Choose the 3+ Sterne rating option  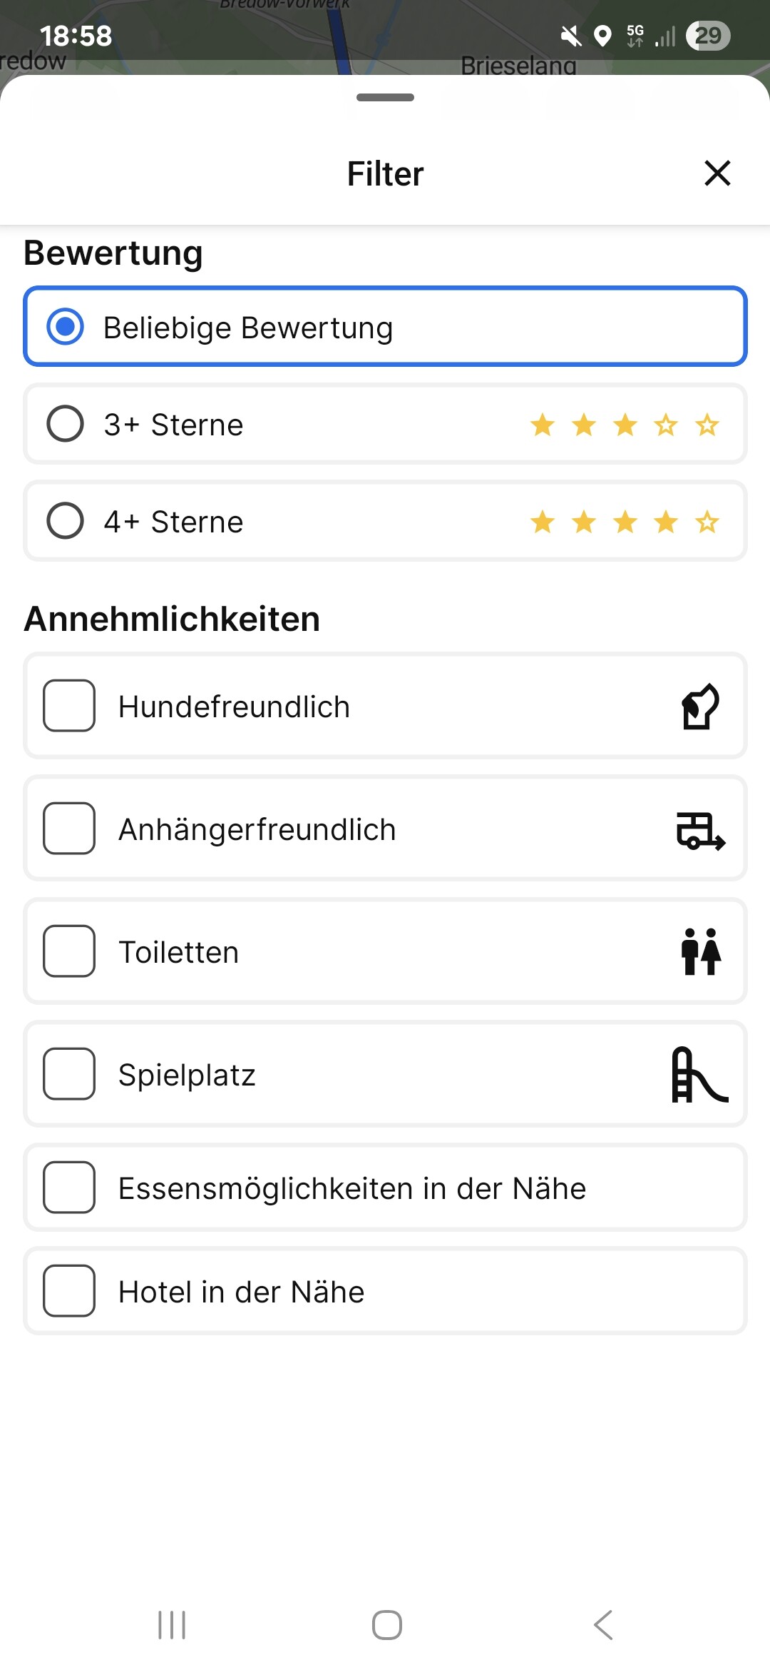[x=66, y=424]
